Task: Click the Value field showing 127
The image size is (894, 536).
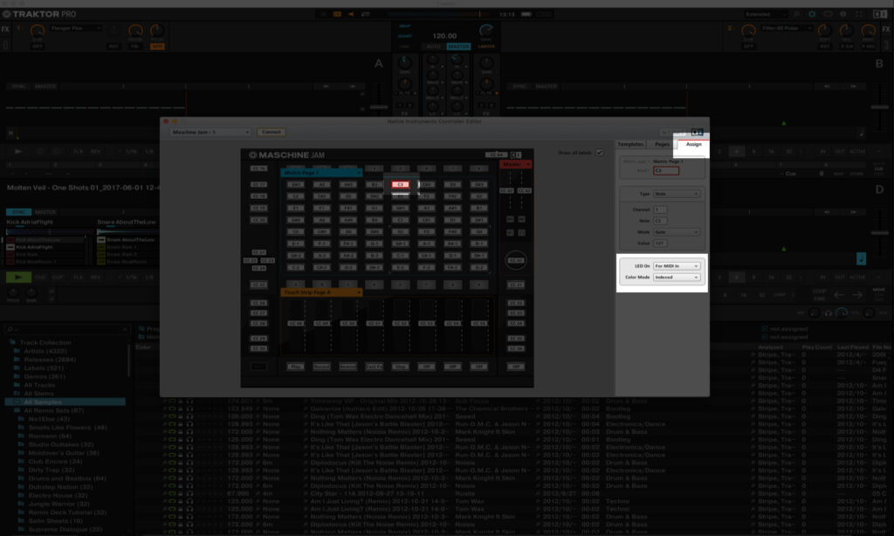Action: coord(660,244)
